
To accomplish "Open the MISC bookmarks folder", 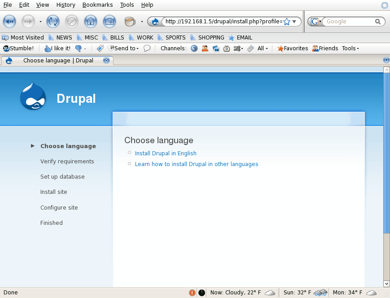I will pyautogui.click(x=88, y=38).
